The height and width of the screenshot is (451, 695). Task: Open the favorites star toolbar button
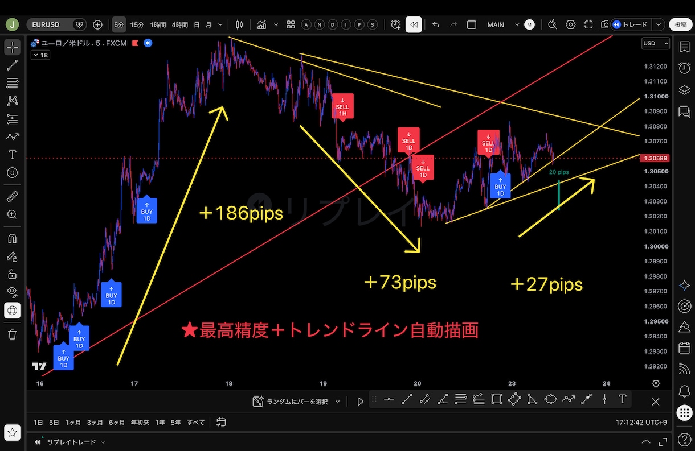click(x=12, y=433)
